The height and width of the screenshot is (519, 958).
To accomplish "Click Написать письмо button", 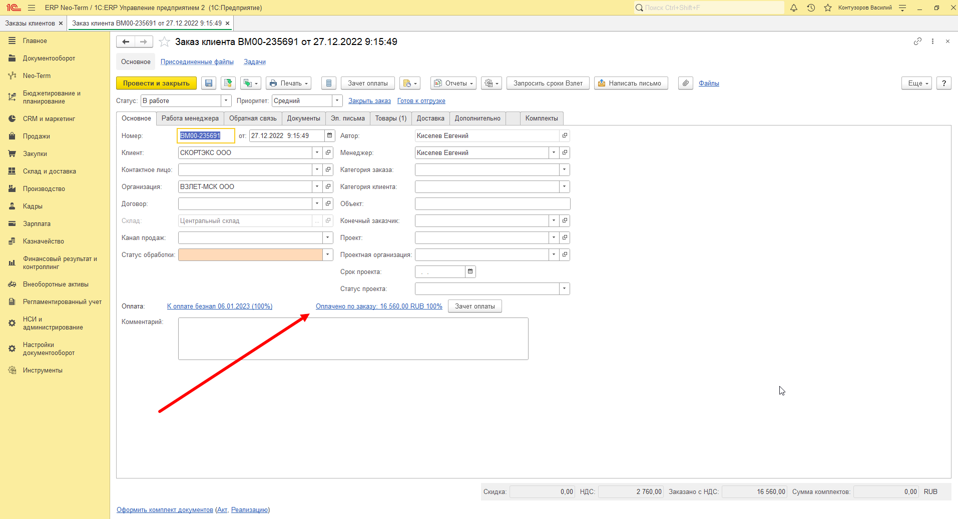I will tap(631, 83).
